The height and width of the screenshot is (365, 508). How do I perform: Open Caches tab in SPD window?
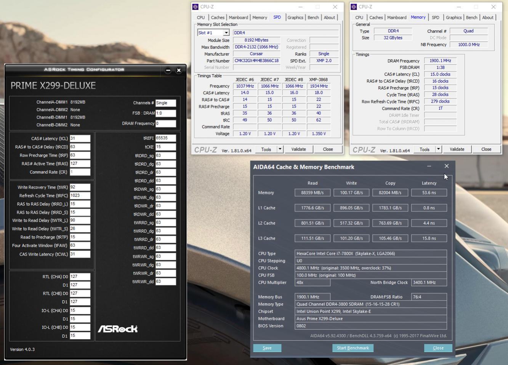[218, 18]
